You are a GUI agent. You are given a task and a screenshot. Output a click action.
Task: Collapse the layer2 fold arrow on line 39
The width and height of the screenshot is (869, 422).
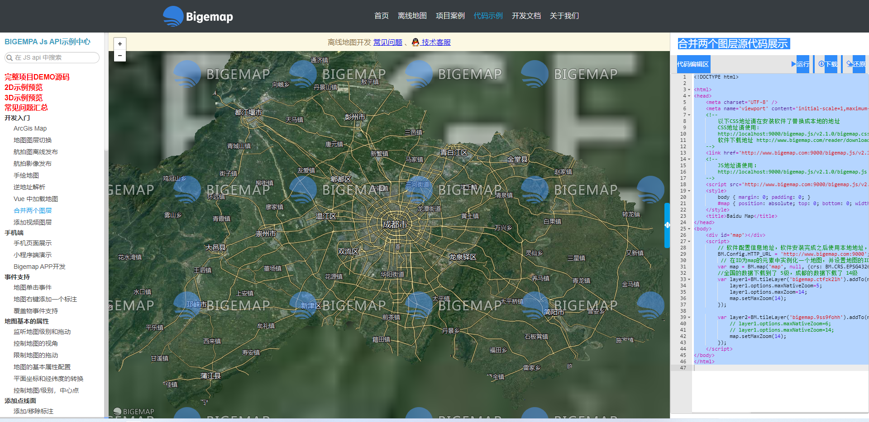pyautogui.click(x=689, y=317)
